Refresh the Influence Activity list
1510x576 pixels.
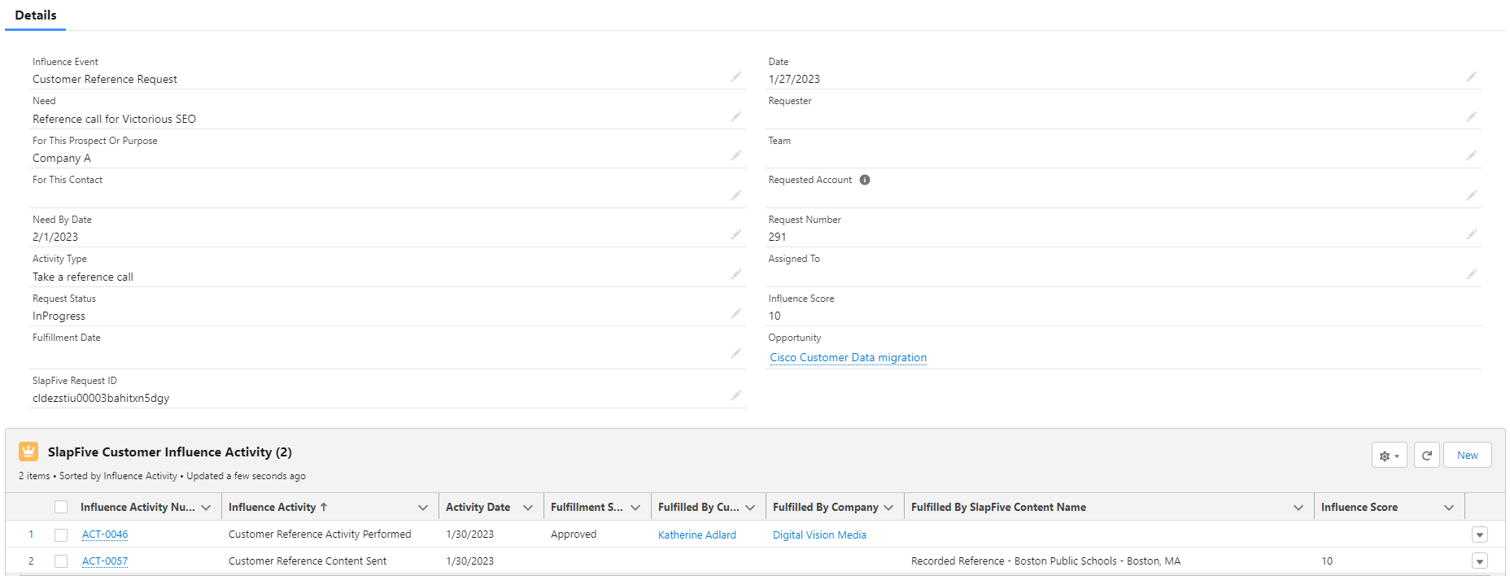click(x=1426, y=456)
